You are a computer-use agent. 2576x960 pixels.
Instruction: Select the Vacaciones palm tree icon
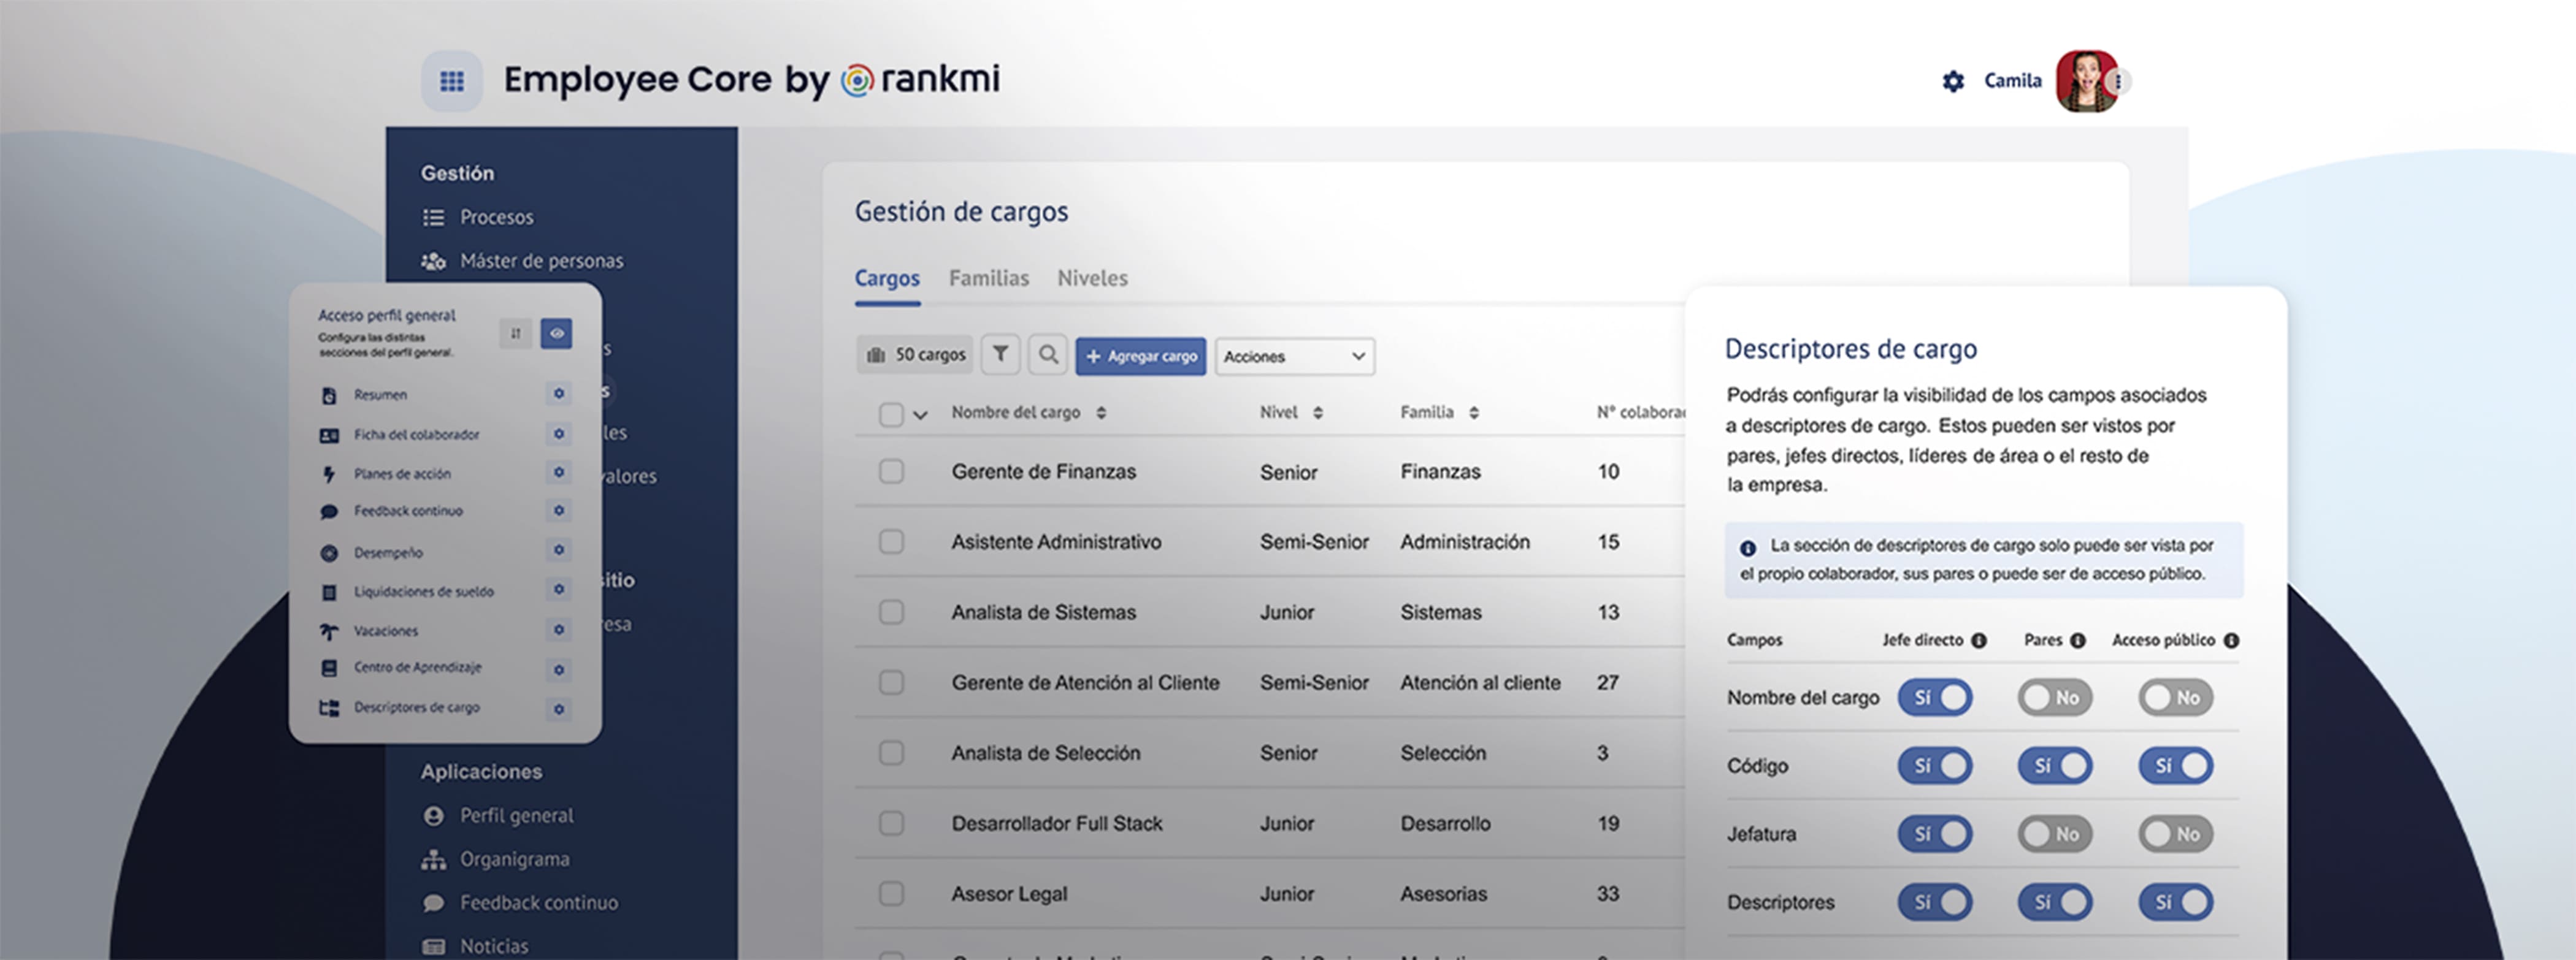pyautogui.click(x=330, y=630)
